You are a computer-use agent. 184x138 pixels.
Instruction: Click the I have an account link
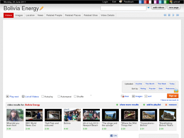170,100
